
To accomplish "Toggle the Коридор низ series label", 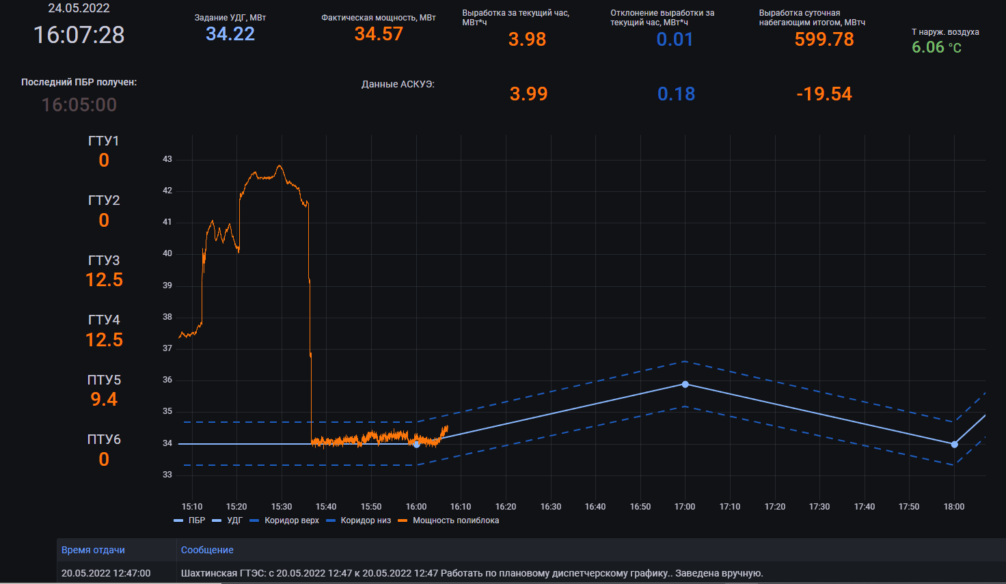I will point(366,520).
